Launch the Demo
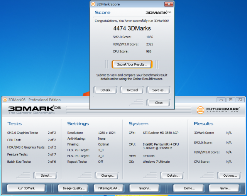The width and height of the screenshot is (247, 196). click(x=188, y=188)
